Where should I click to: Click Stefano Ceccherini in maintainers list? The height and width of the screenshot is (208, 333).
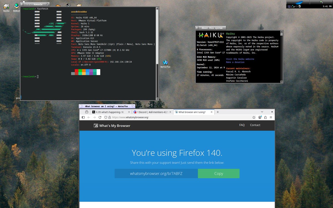(x=237, y=81)
